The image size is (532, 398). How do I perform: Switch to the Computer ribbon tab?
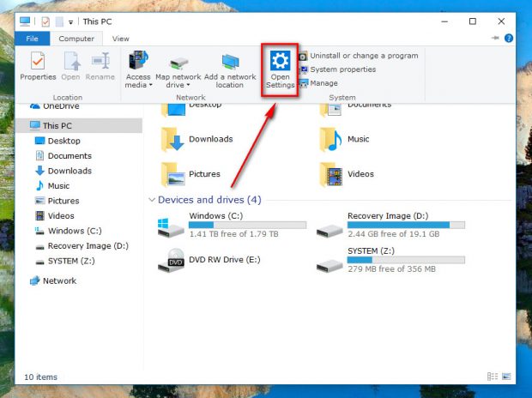tap(76, 39)
